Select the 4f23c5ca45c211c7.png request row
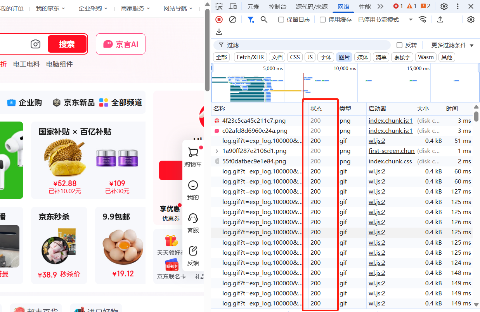This screenshot has width=480, height=312. [x=342, y=121]
